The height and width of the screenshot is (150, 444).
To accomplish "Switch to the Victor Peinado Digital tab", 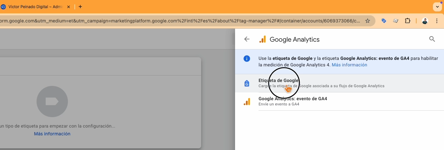I will click(36, 7).
